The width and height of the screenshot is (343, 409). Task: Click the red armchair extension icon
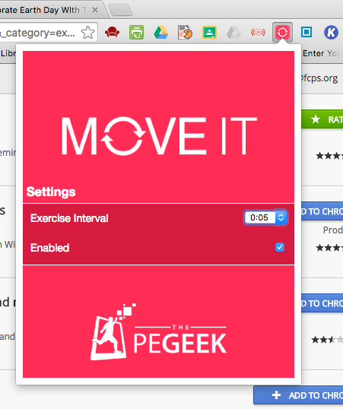point(113,33)
